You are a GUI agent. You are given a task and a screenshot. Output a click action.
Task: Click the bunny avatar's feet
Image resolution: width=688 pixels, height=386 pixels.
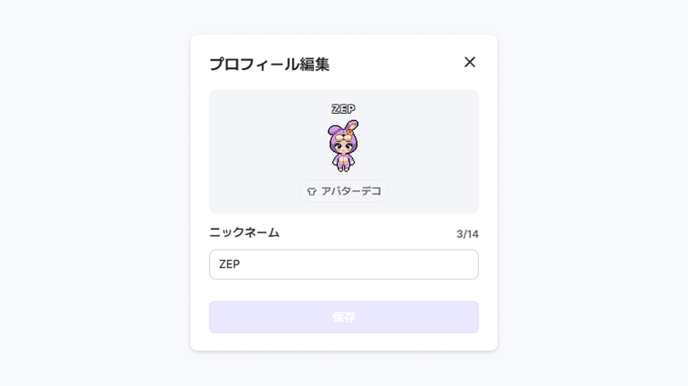(x=343, y=168)
